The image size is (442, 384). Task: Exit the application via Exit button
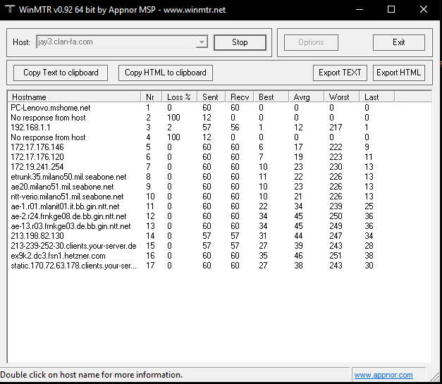click(x=398, y=42)
